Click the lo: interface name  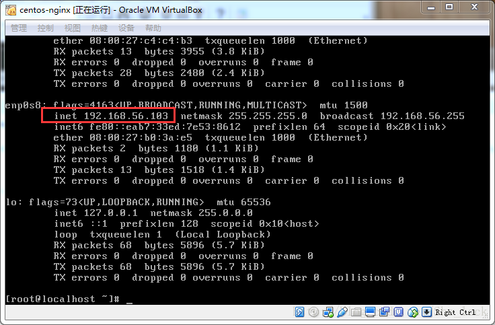pyautogui.click(x=13, y=202)
